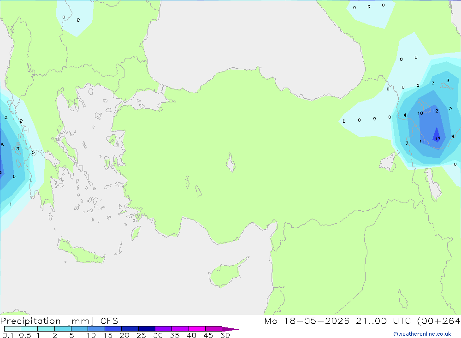This screenshot has width=461, height=338.
Task: Choose the 25–30 mm legend color swatch
Action: (x=147, y=329)
